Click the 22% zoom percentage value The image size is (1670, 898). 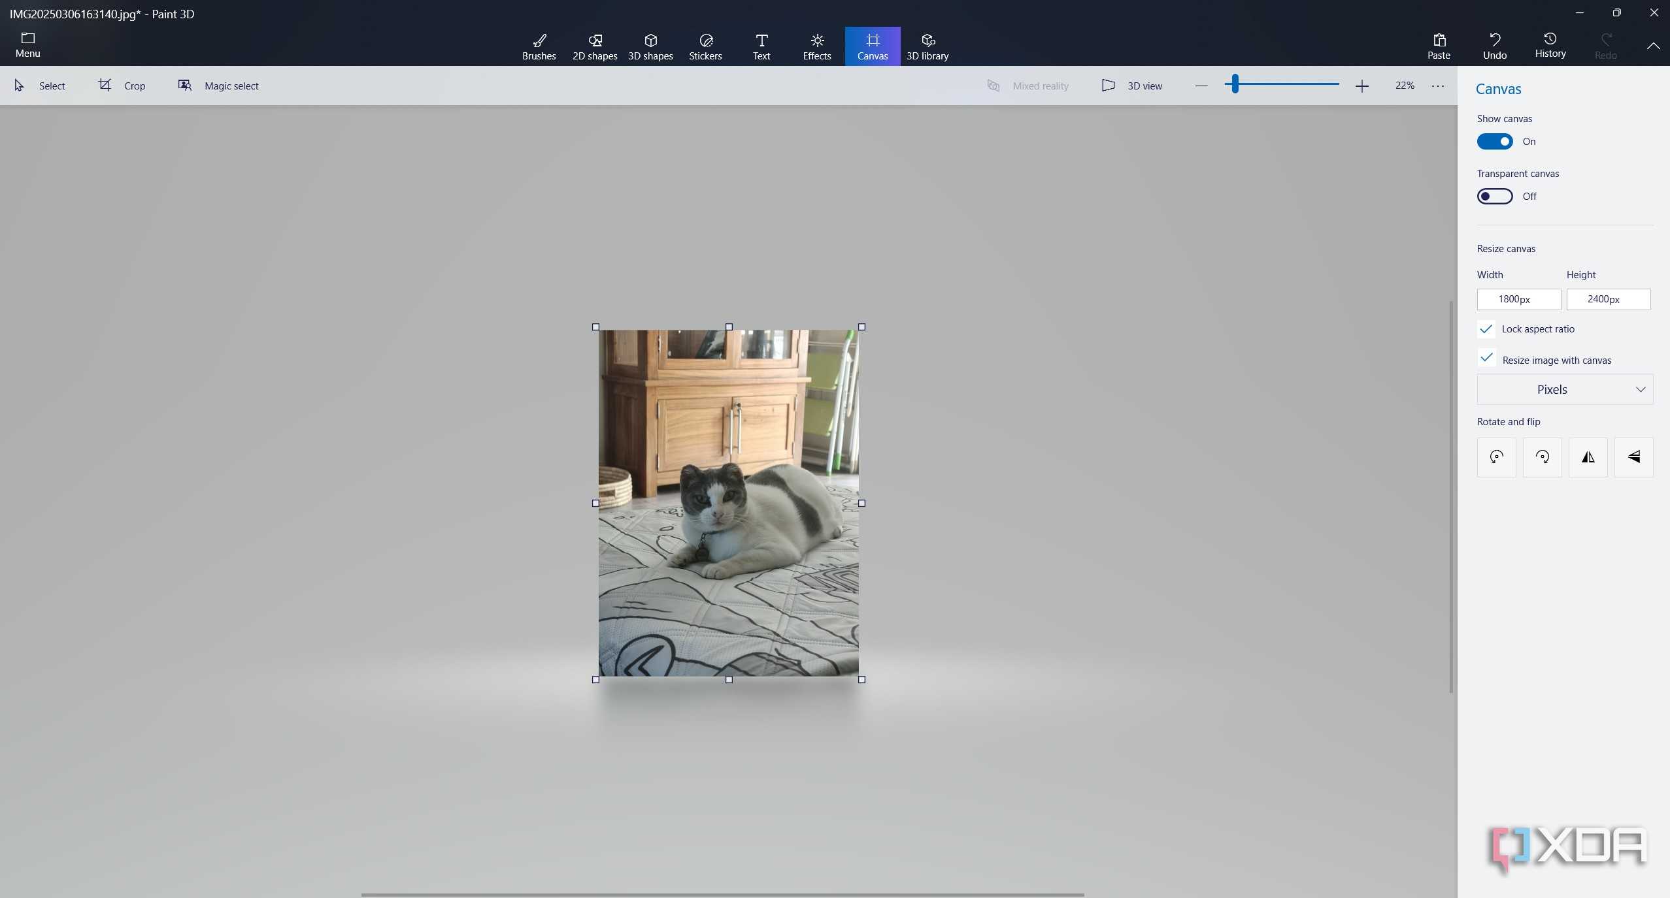[1404, 86]
